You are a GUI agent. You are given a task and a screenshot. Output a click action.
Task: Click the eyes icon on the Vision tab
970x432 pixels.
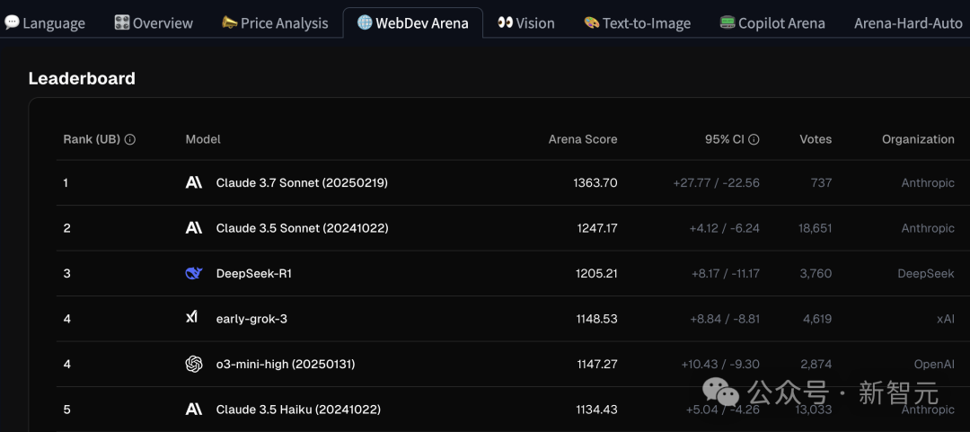[505, 22]
